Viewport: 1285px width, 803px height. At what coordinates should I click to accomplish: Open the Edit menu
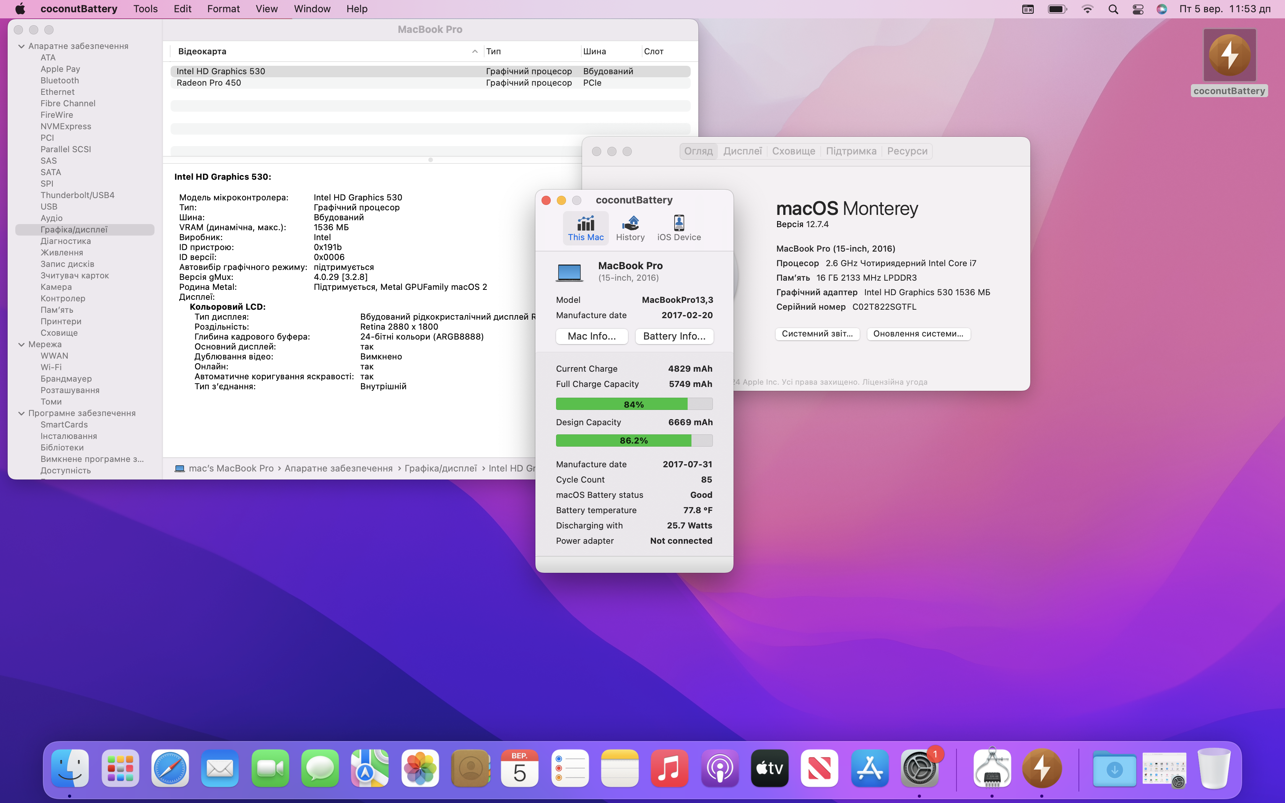[x=183, y=9]
